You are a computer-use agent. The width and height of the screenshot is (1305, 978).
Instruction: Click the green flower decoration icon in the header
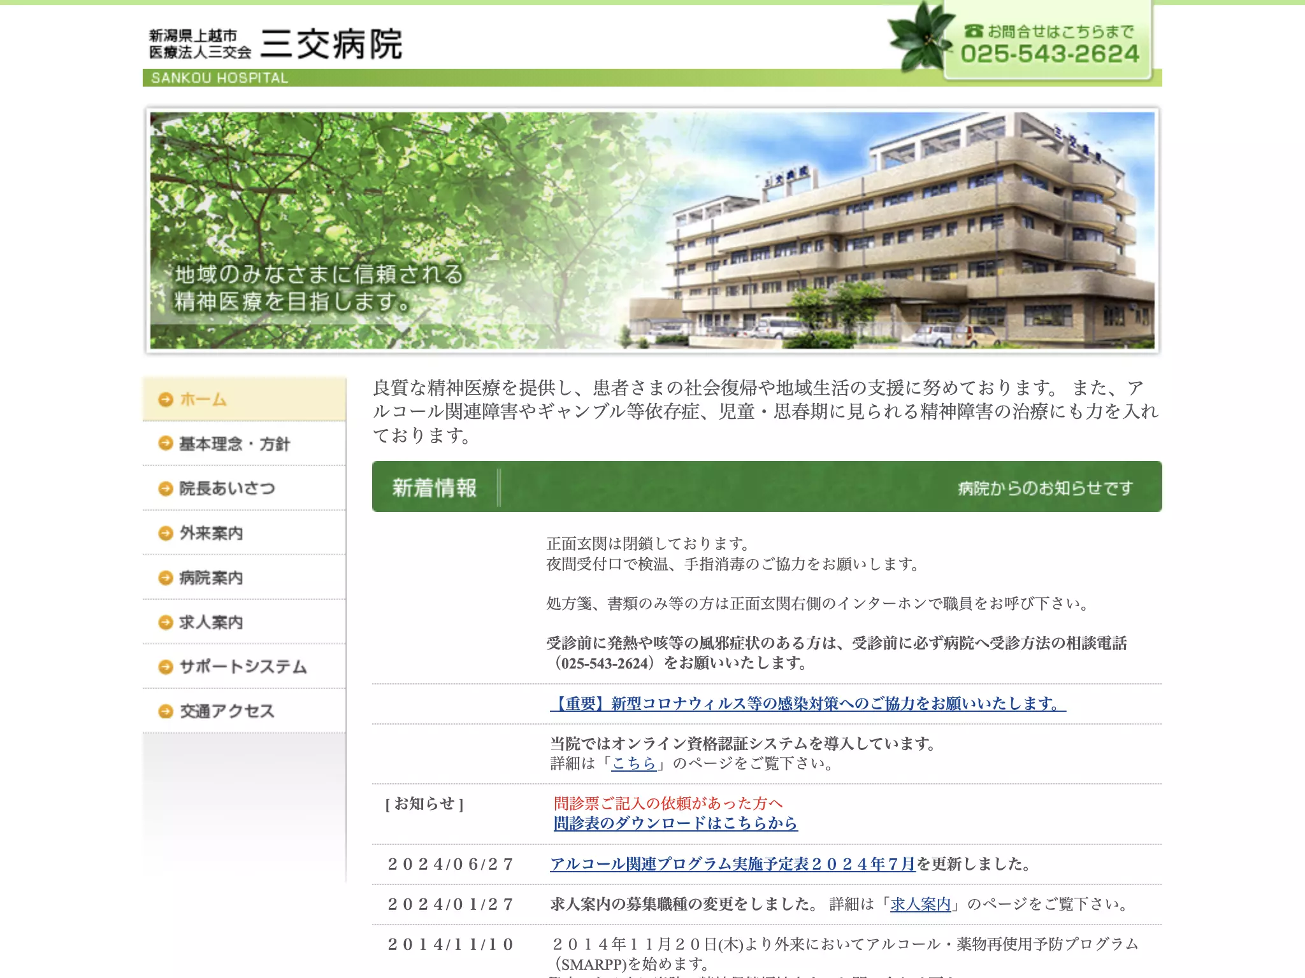pos(921,37)
